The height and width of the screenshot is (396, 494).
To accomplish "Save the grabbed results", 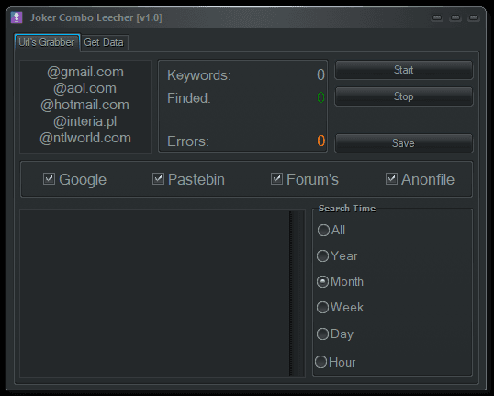I will click(404, 143).
